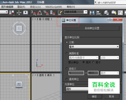Click the 真实 shading label

pos(49,75)
